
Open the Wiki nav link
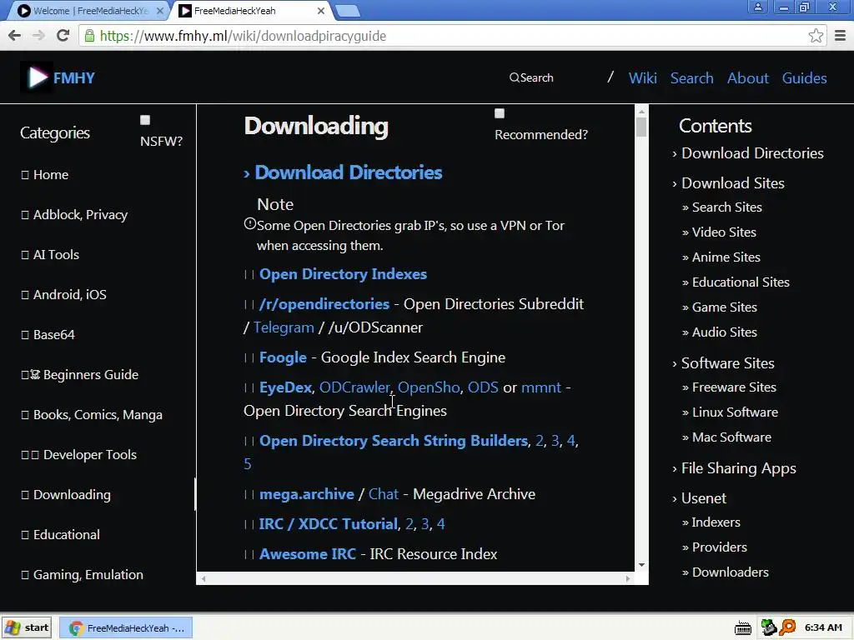[643, 77]
